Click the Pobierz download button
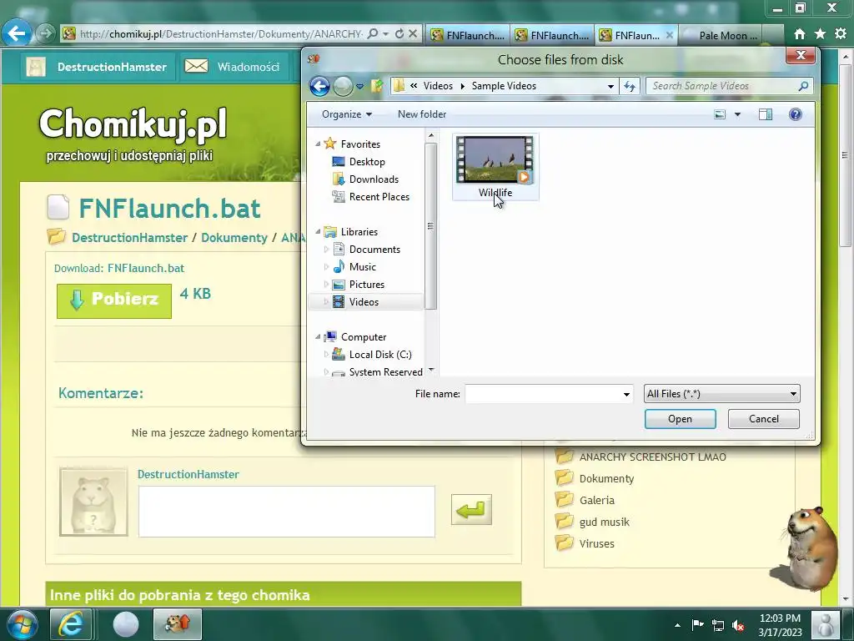The width and height of the screenshot is (854, 641). [x=113, y=300]
